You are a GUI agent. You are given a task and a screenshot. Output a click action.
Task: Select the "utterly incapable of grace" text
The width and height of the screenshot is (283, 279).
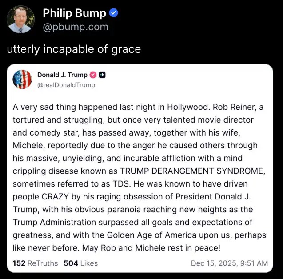(x=74, y=49)
